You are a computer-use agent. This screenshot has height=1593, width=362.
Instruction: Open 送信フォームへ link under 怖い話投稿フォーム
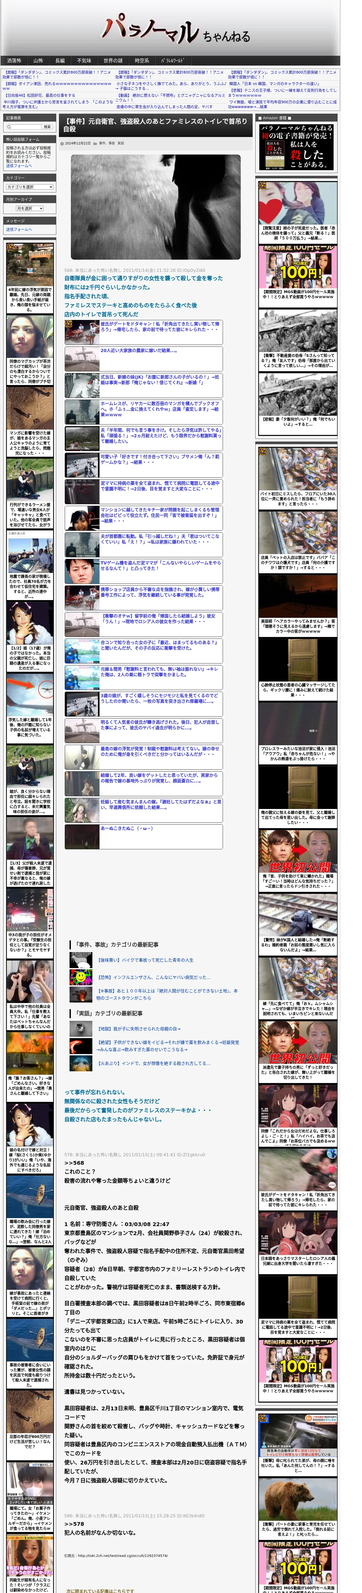[x=19, y=166]
